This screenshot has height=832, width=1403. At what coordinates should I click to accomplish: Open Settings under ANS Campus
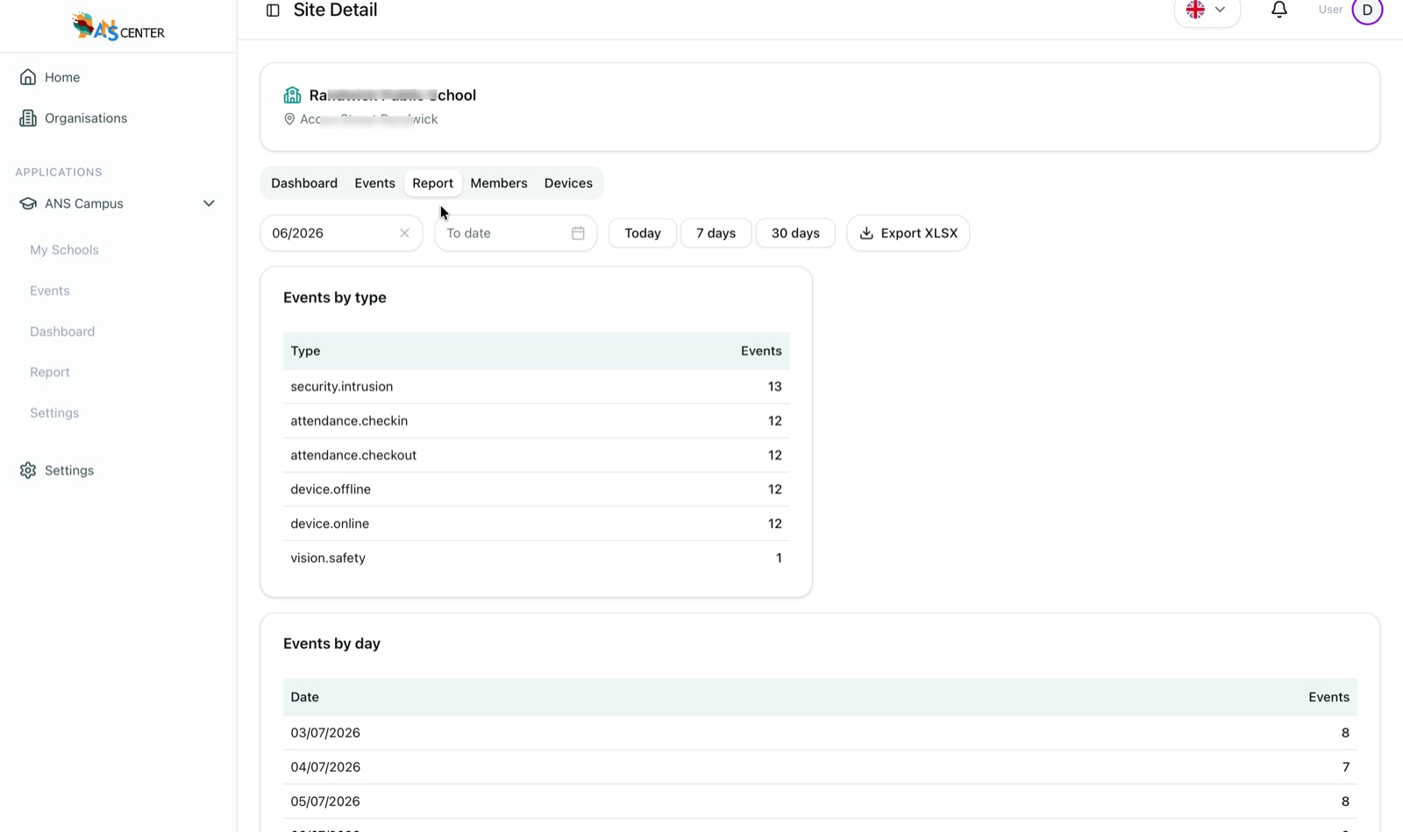click(x=54, y=413)
